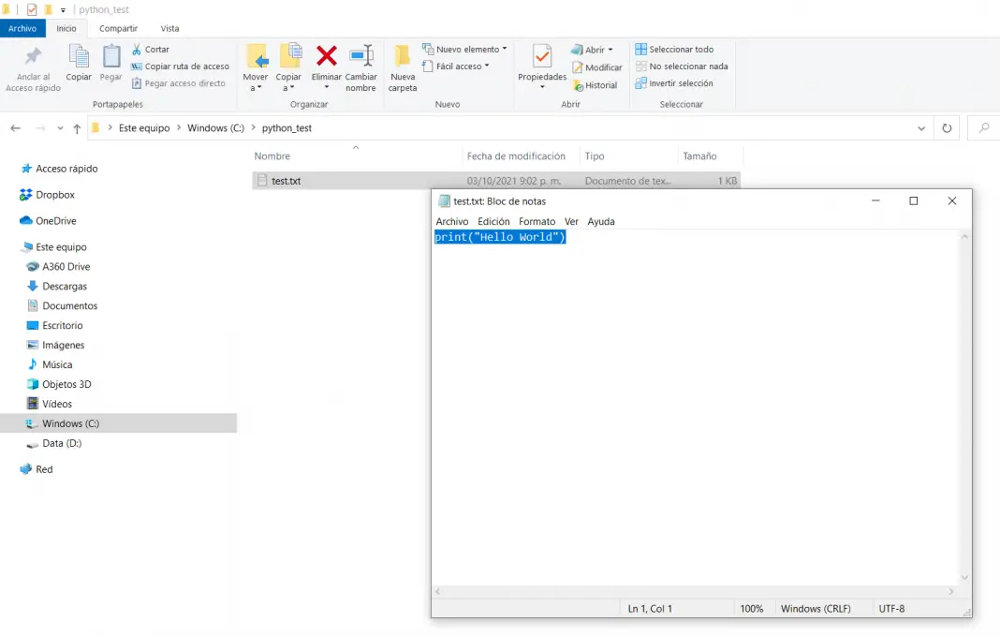Viewport: 1000px width, 637px height.
Task: Click the Nueva carpeta folder icon
Action: (x=403, y=56)
